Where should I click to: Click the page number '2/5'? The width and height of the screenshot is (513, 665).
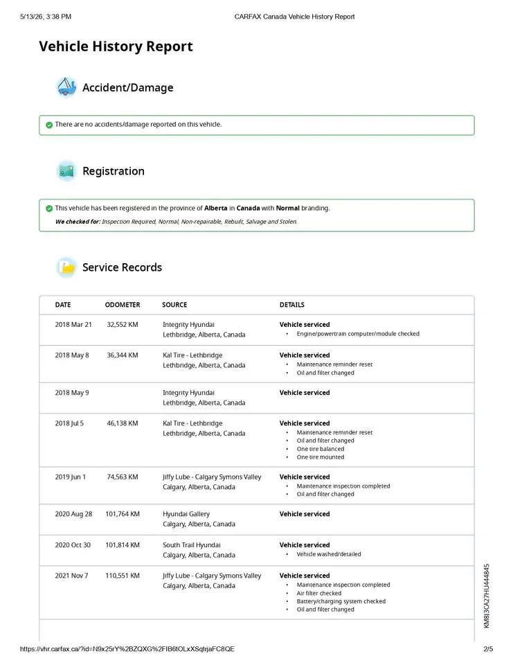(488, 649)
